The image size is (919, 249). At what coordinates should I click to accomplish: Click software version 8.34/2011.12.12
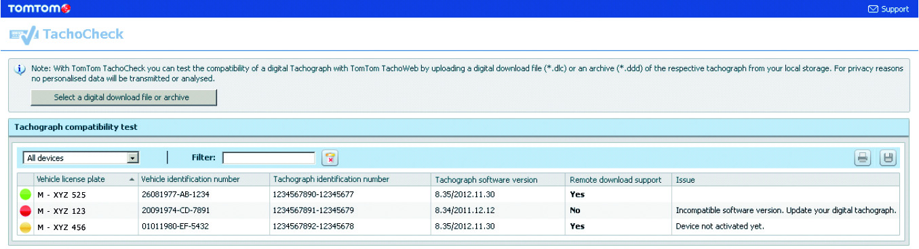pos(465,210)
